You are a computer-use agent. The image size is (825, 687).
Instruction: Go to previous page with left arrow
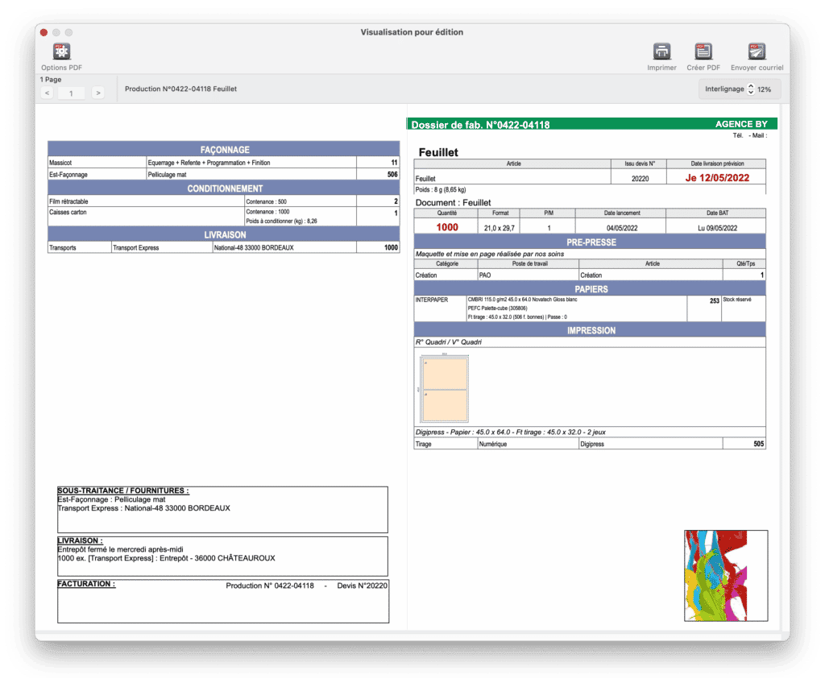coord(48,93)
